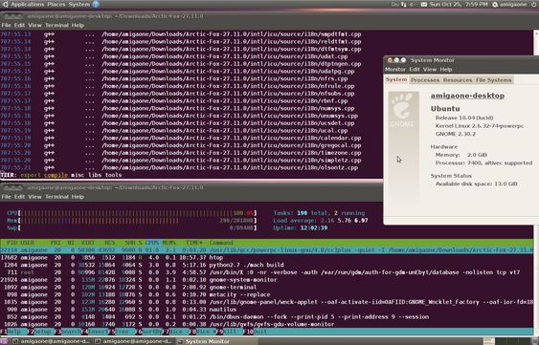The width and height of the screenshot is (539, 345).
Task: Click the F10 Quit button in htop
Action: [256, 332]
